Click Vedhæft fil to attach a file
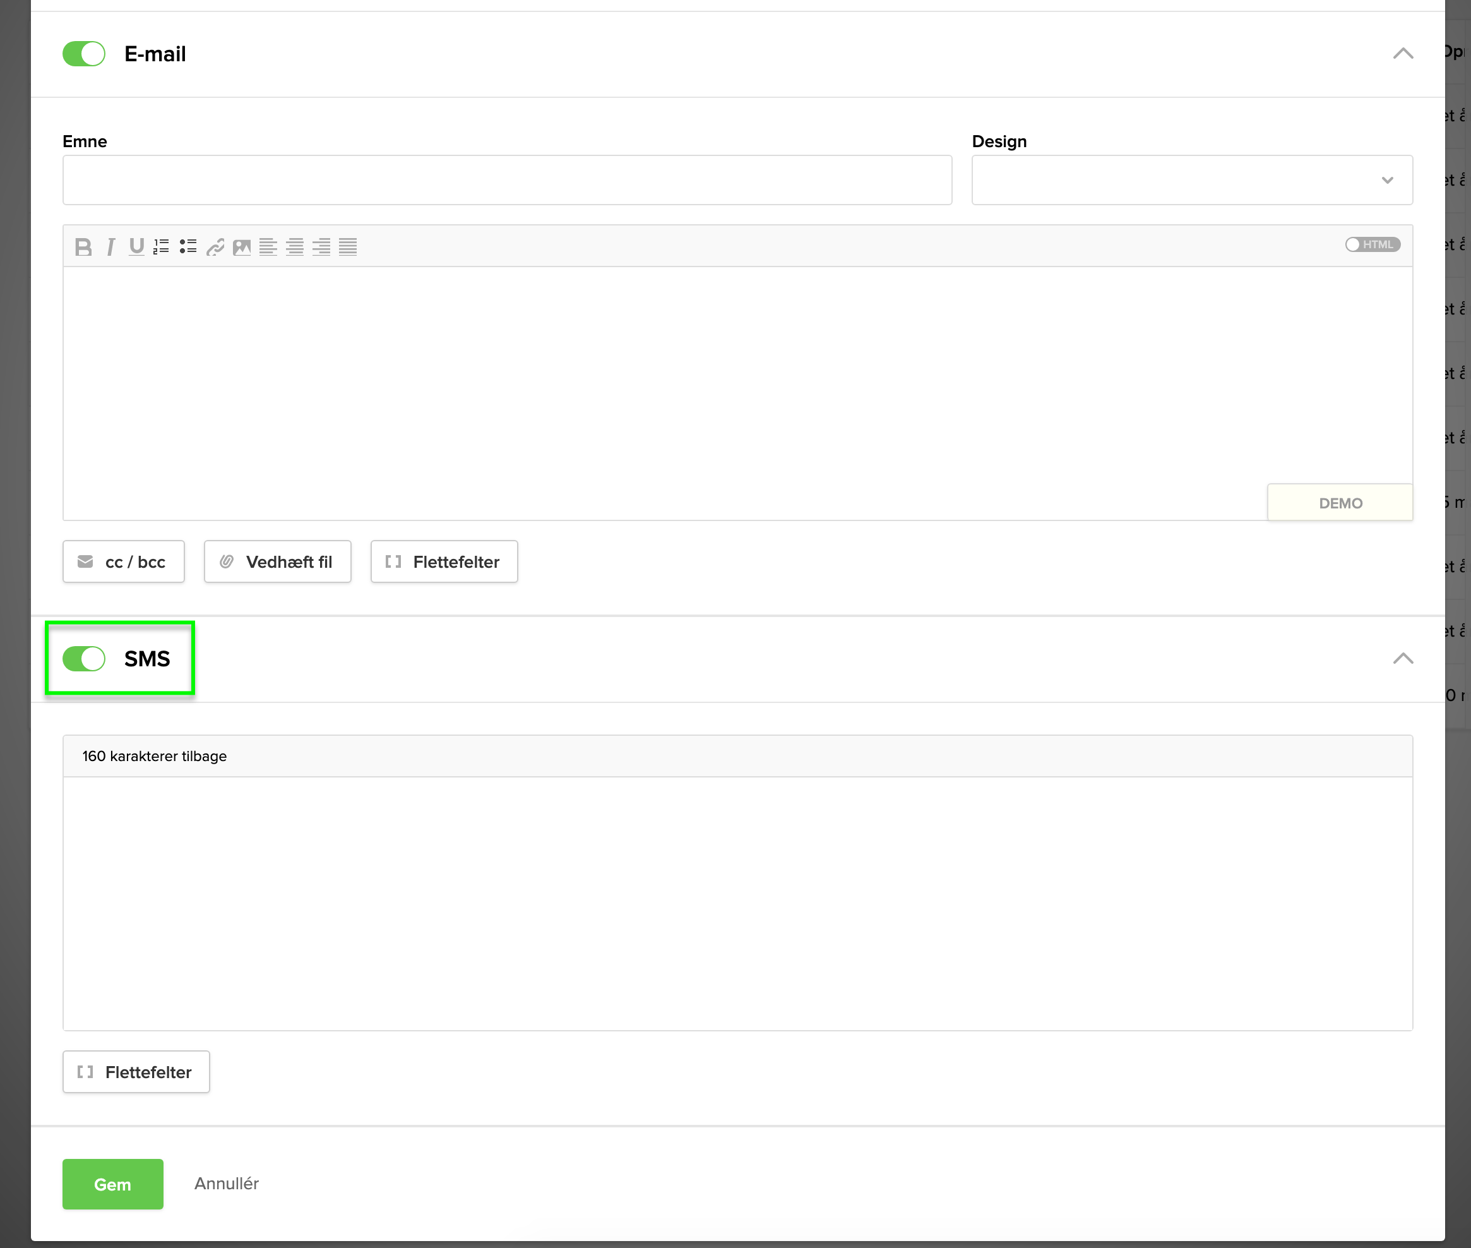Screen dimensions: 1471x1248 click(277, 561)
